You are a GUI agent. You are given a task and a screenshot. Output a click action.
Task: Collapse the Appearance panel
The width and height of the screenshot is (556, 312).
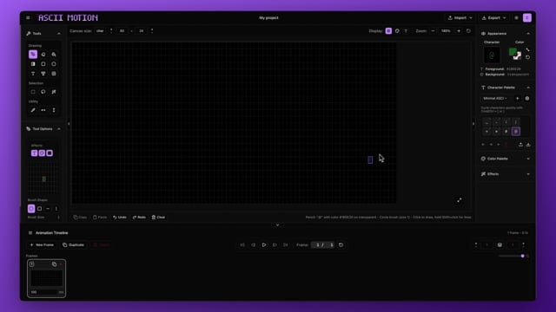click(528, 34)
